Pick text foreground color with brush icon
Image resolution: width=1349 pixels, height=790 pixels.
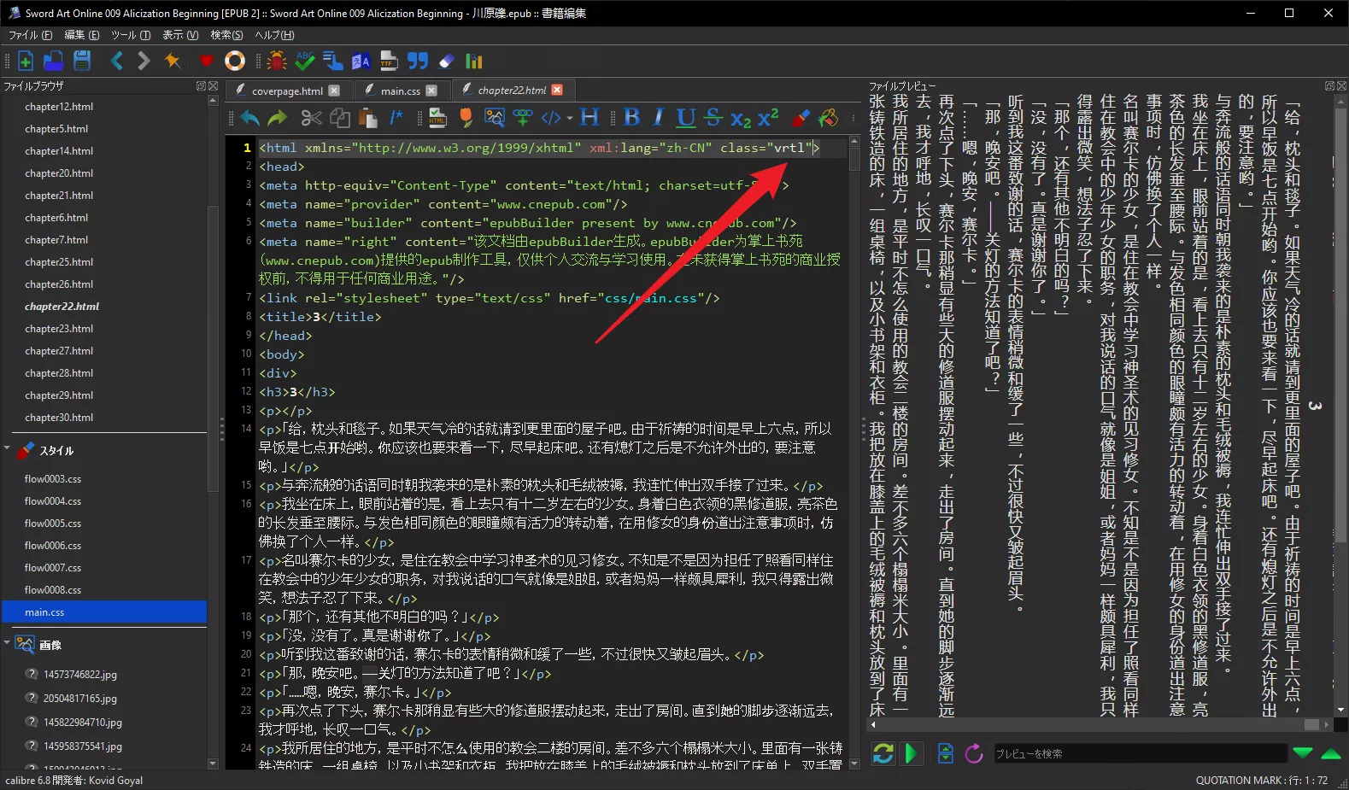(801, 118)
